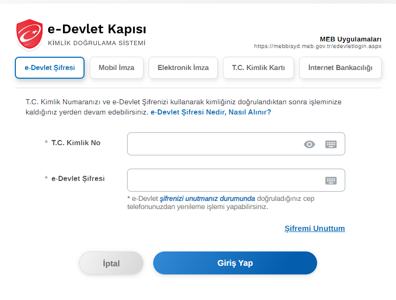Toggle T.C. Kimlik No visibility eye icon

(x=309, y=144)
